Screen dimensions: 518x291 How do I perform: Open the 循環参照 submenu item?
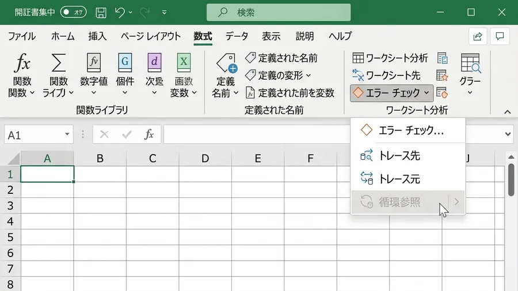[x=408, y=202]
